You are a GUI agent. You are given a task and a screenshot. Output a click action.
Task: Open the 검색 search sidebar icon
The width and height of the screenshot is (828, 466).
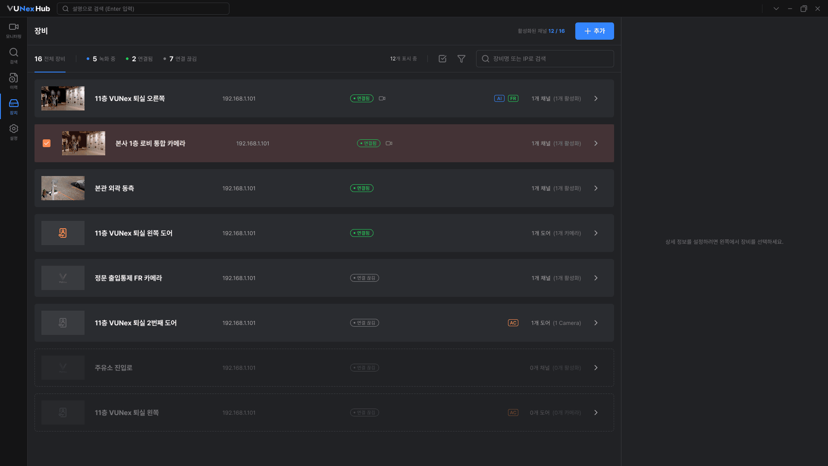pyautogui.click(x=14, y=56)
